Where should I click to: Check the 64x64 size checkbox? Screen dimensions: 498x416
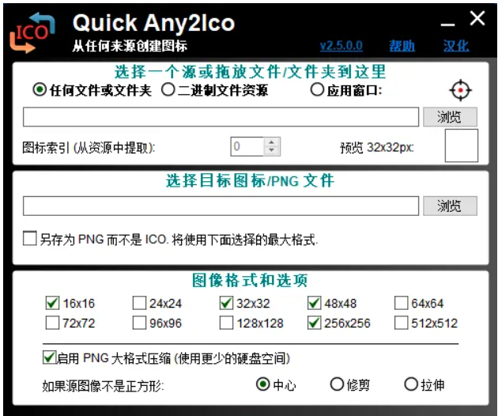pos(401,303)
